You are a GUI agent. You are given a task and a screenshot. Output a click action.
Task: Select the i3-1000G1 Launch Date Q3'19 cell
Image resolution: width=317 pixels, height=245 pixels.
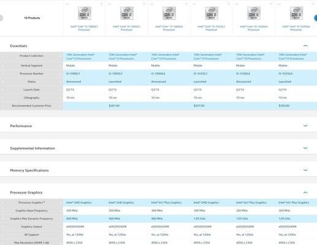pos(70,89)
